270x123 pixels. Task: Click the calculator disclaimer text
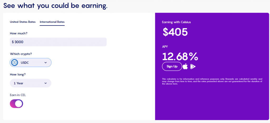pos(212,81)
